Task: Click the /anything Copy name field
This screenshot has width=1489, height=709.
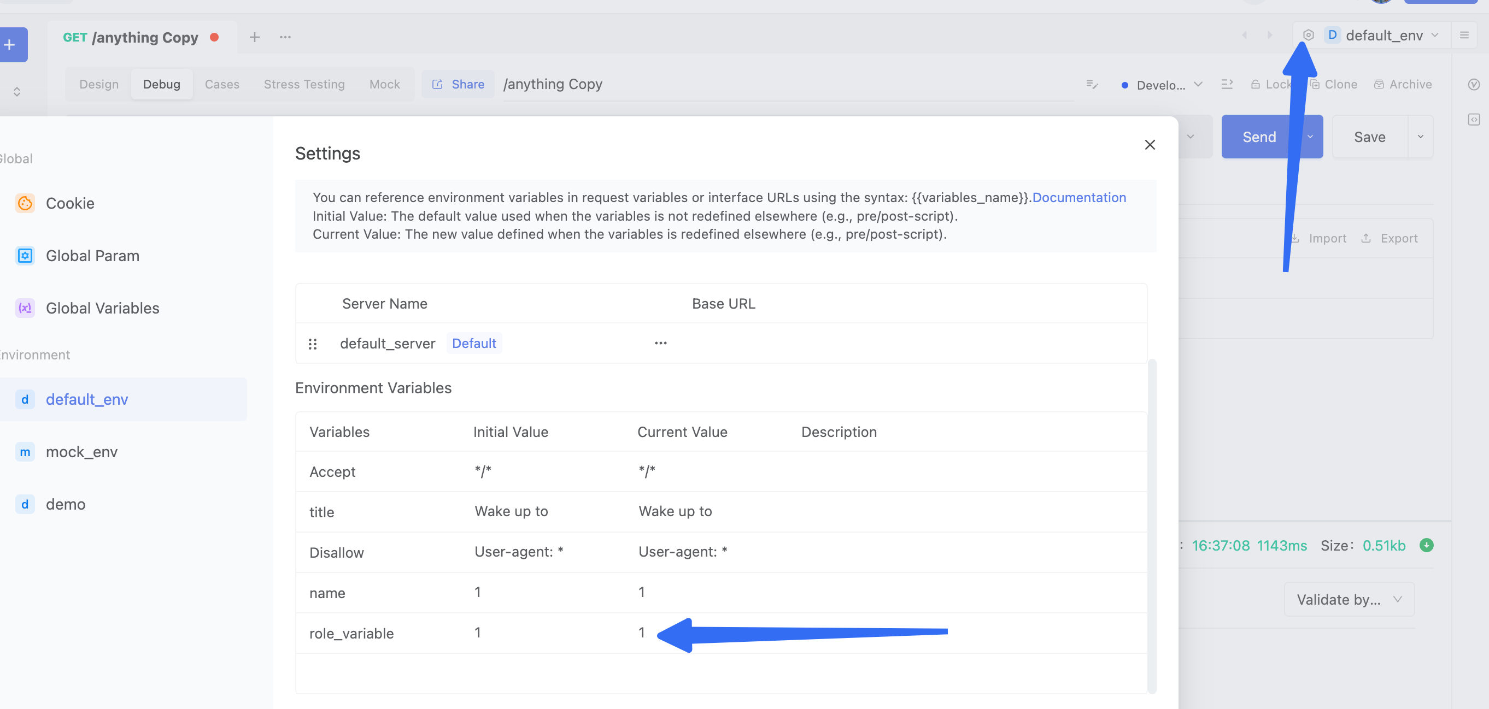Action: point(788,84)
